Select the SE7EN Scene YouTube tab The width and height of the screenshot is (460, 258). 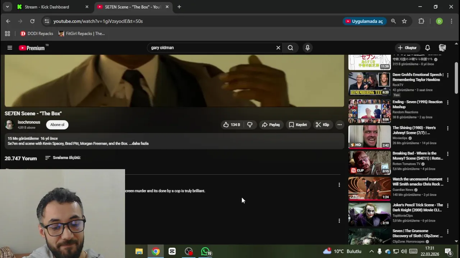pyautogui.click(x=133, y=7)
